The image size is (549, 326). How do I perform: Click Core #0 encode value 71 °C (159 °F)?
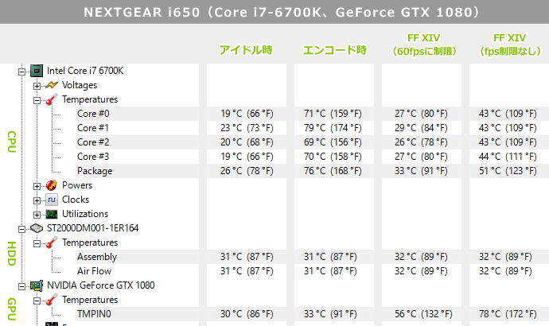(x=333, y=114)
